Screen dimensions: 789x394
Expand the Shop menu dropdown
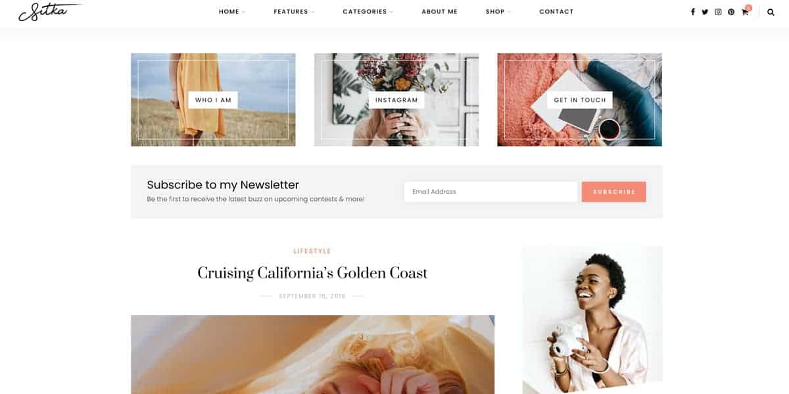pos(498,12)
